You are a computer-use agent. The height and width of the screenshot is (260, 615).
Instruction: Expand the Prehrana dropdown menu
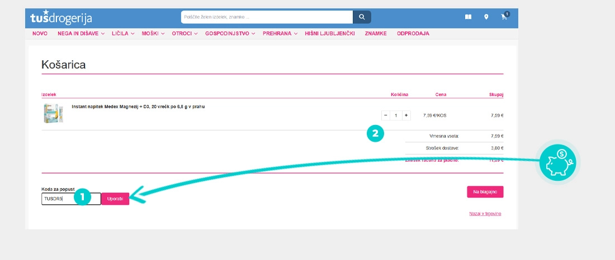280,33
